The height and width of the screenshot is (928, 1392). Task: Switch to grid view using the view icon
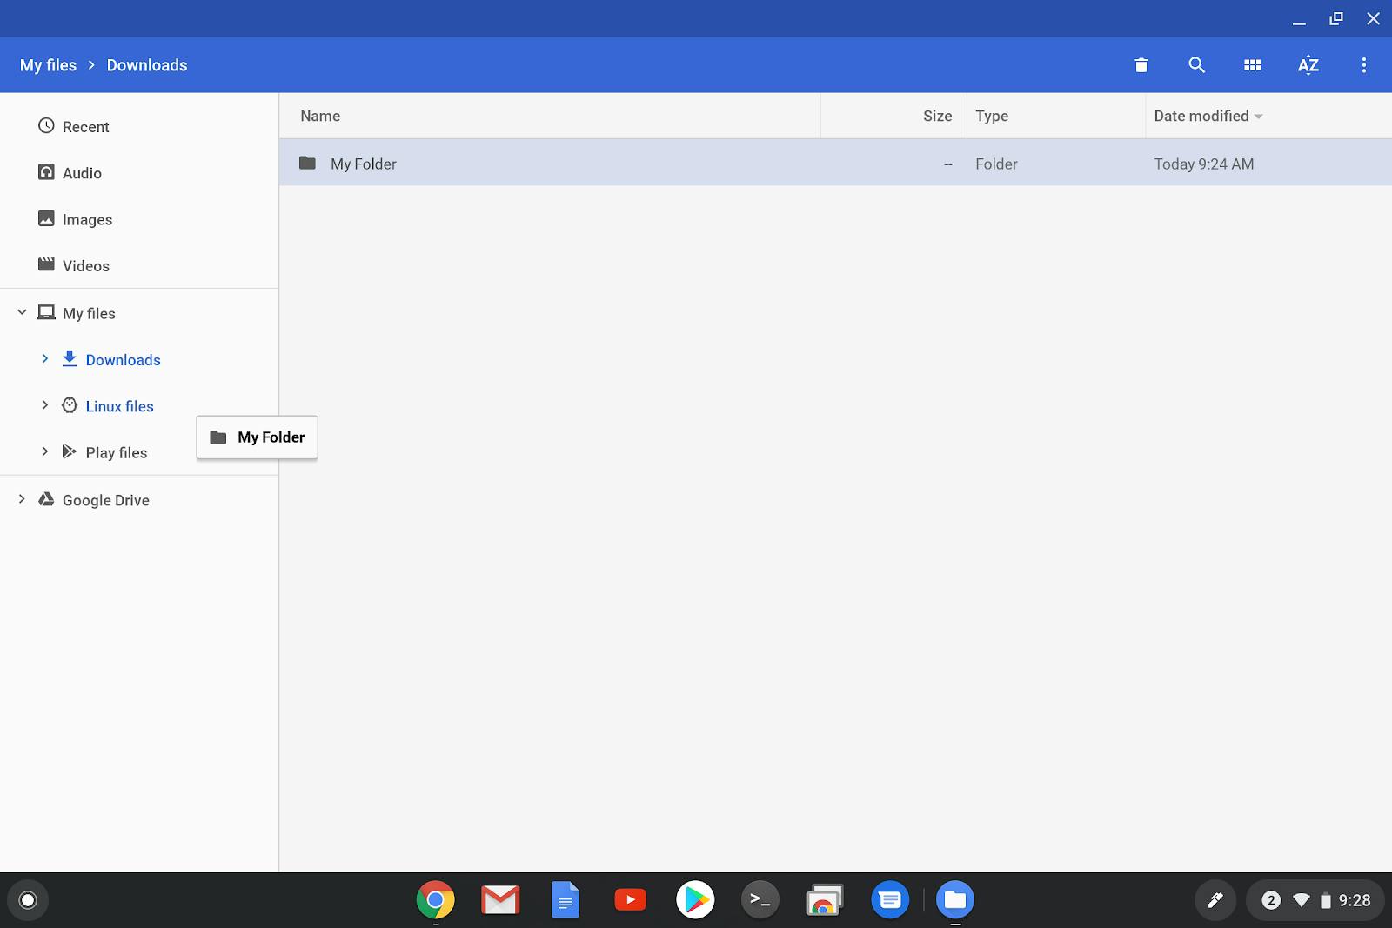1253,64
